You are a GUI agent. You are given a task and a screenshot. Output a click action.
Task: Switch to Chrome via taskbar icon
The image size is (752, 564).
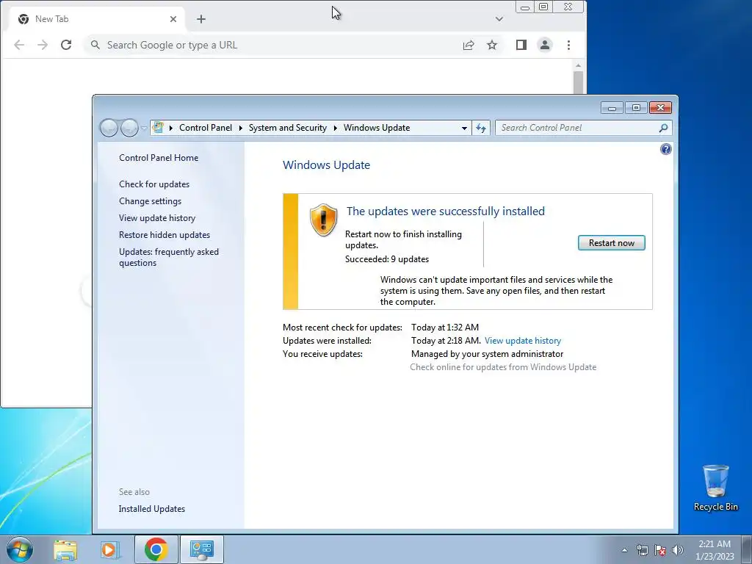(x=156, y=549)
